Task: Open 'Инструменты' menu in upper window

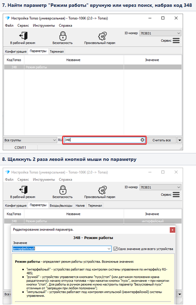Action: 44,26
